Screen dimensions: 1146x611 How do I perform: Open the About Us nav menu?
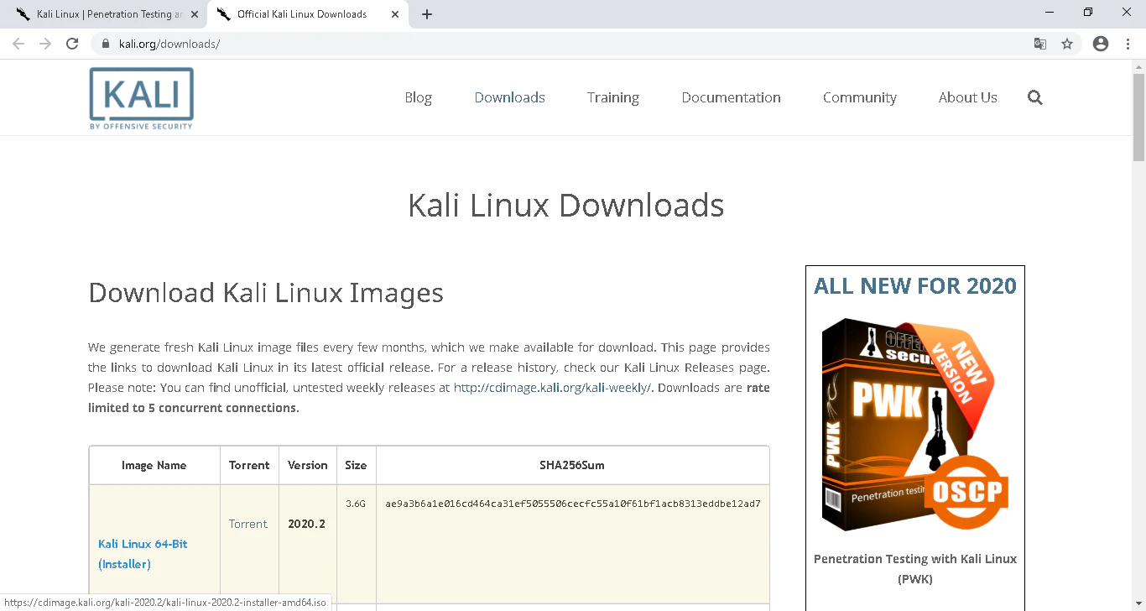point(967,97)
